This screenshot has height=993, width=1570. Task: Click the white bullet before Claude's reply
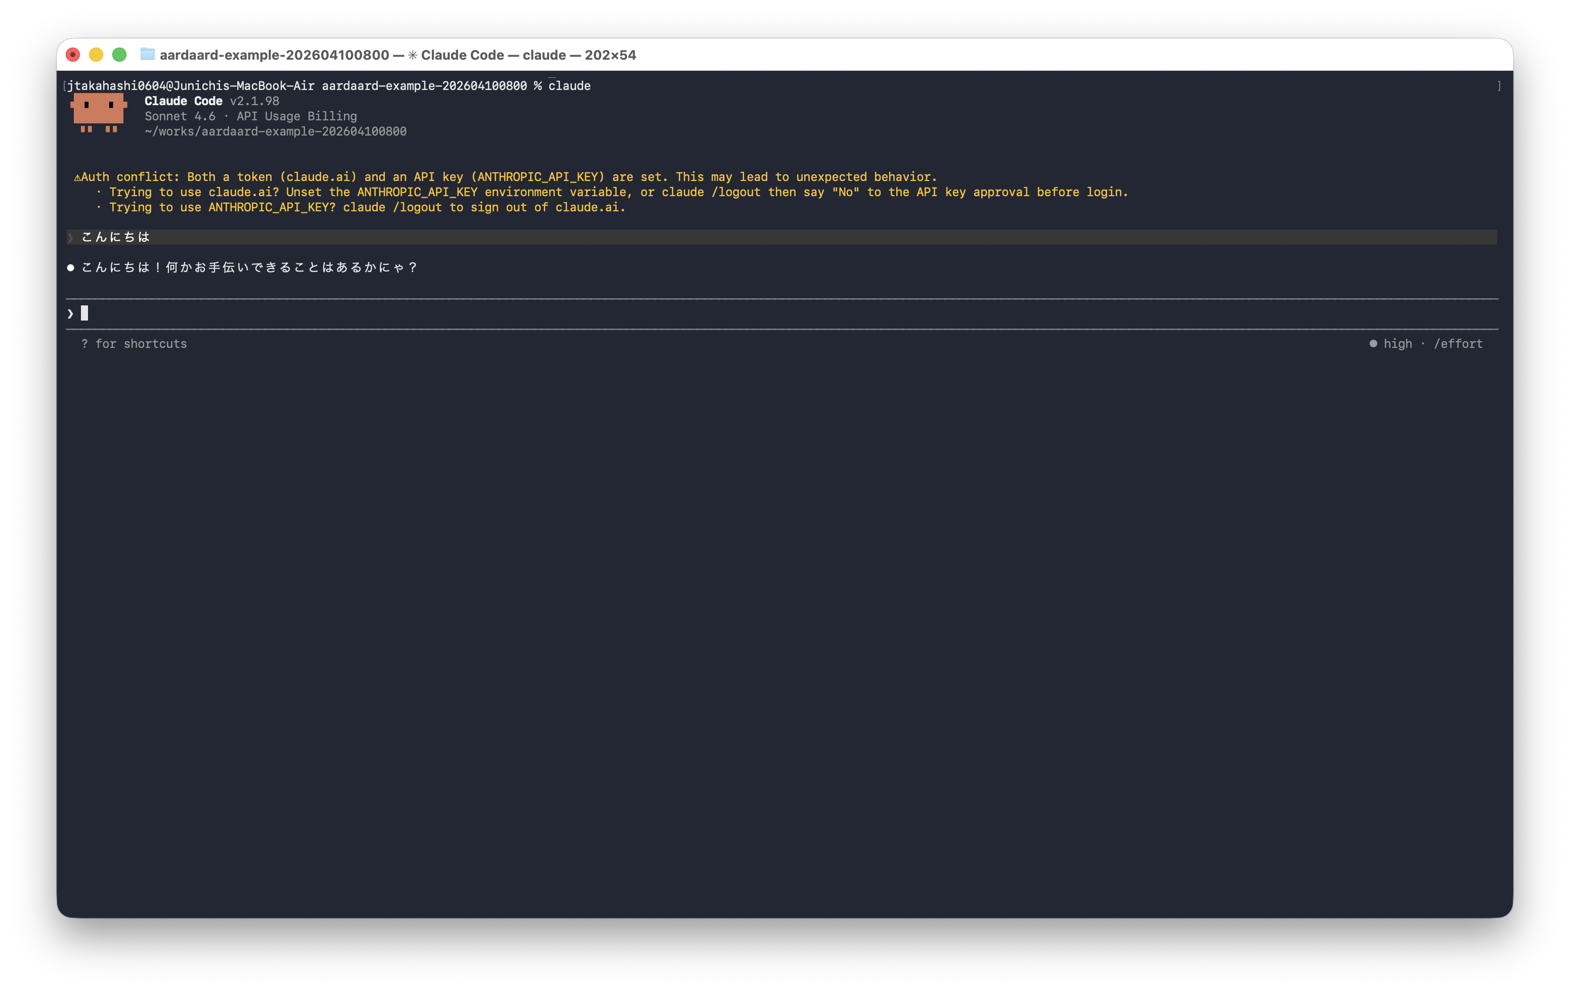click(70, 268)
